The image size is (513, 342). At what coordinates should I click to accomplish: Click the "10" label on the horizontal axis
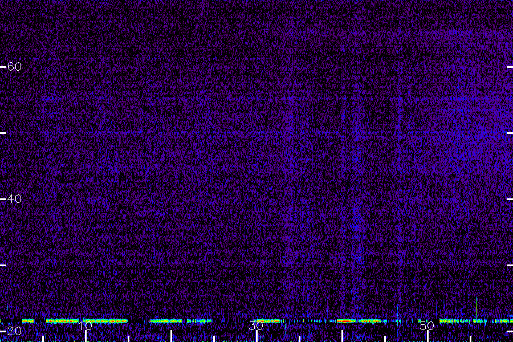click(85, 325)
